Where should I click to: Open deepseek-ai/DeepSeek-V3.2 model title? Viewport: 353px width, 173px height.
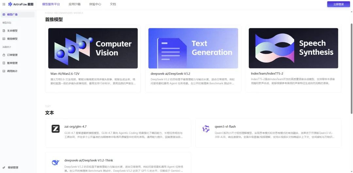170,74
